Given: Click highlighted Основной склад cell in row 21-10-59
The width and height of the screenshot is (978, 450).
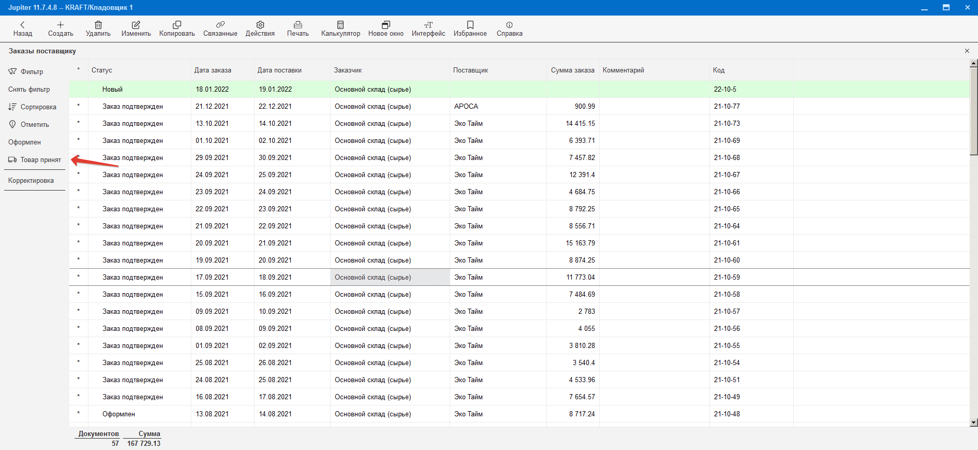Looking at the screenshot, I should pyautogui.click(x=390, y=277).
